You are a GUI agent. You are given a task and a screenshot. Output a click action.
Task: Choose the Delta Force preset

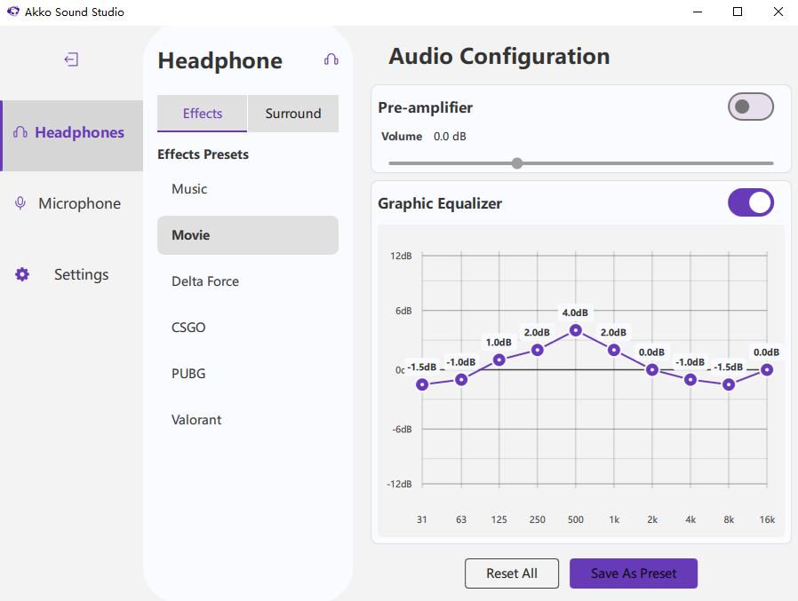click(205, 281)
